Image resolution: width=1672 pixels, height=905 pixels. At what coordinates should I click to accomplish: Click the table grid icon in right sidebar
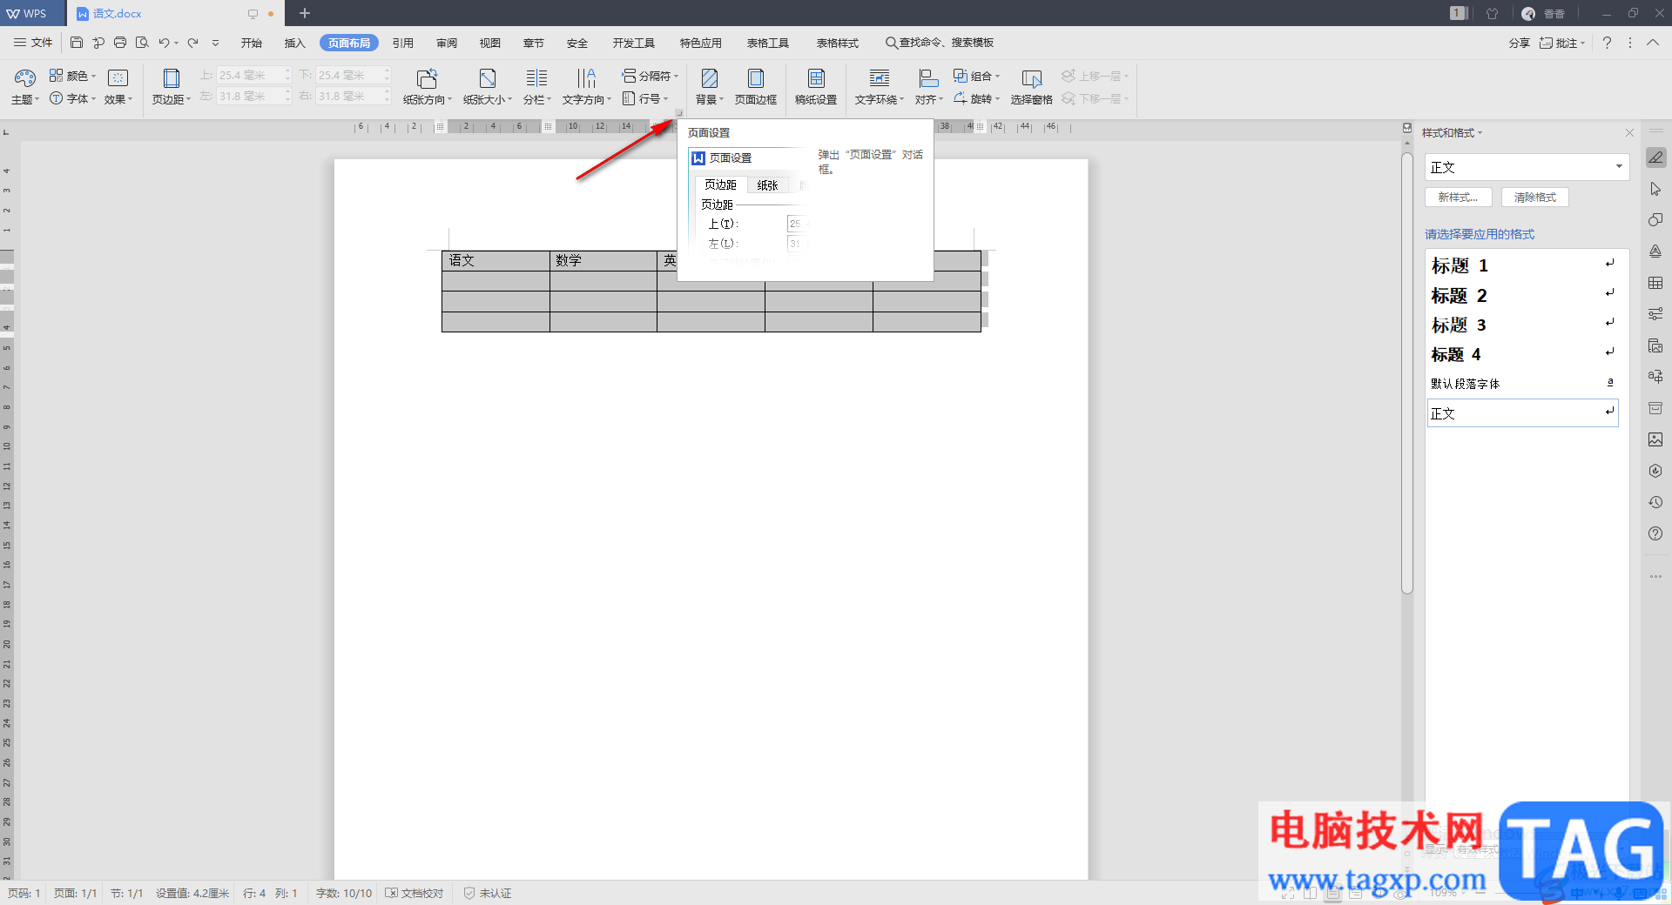pos(1655,283)
